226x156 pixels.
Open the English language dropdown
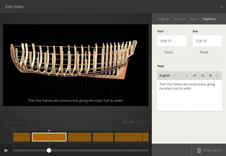point(168,75)
